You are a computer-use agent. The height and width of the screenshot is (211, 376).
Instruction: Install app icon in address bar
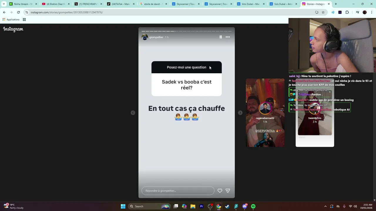click(x=317, y=12)
